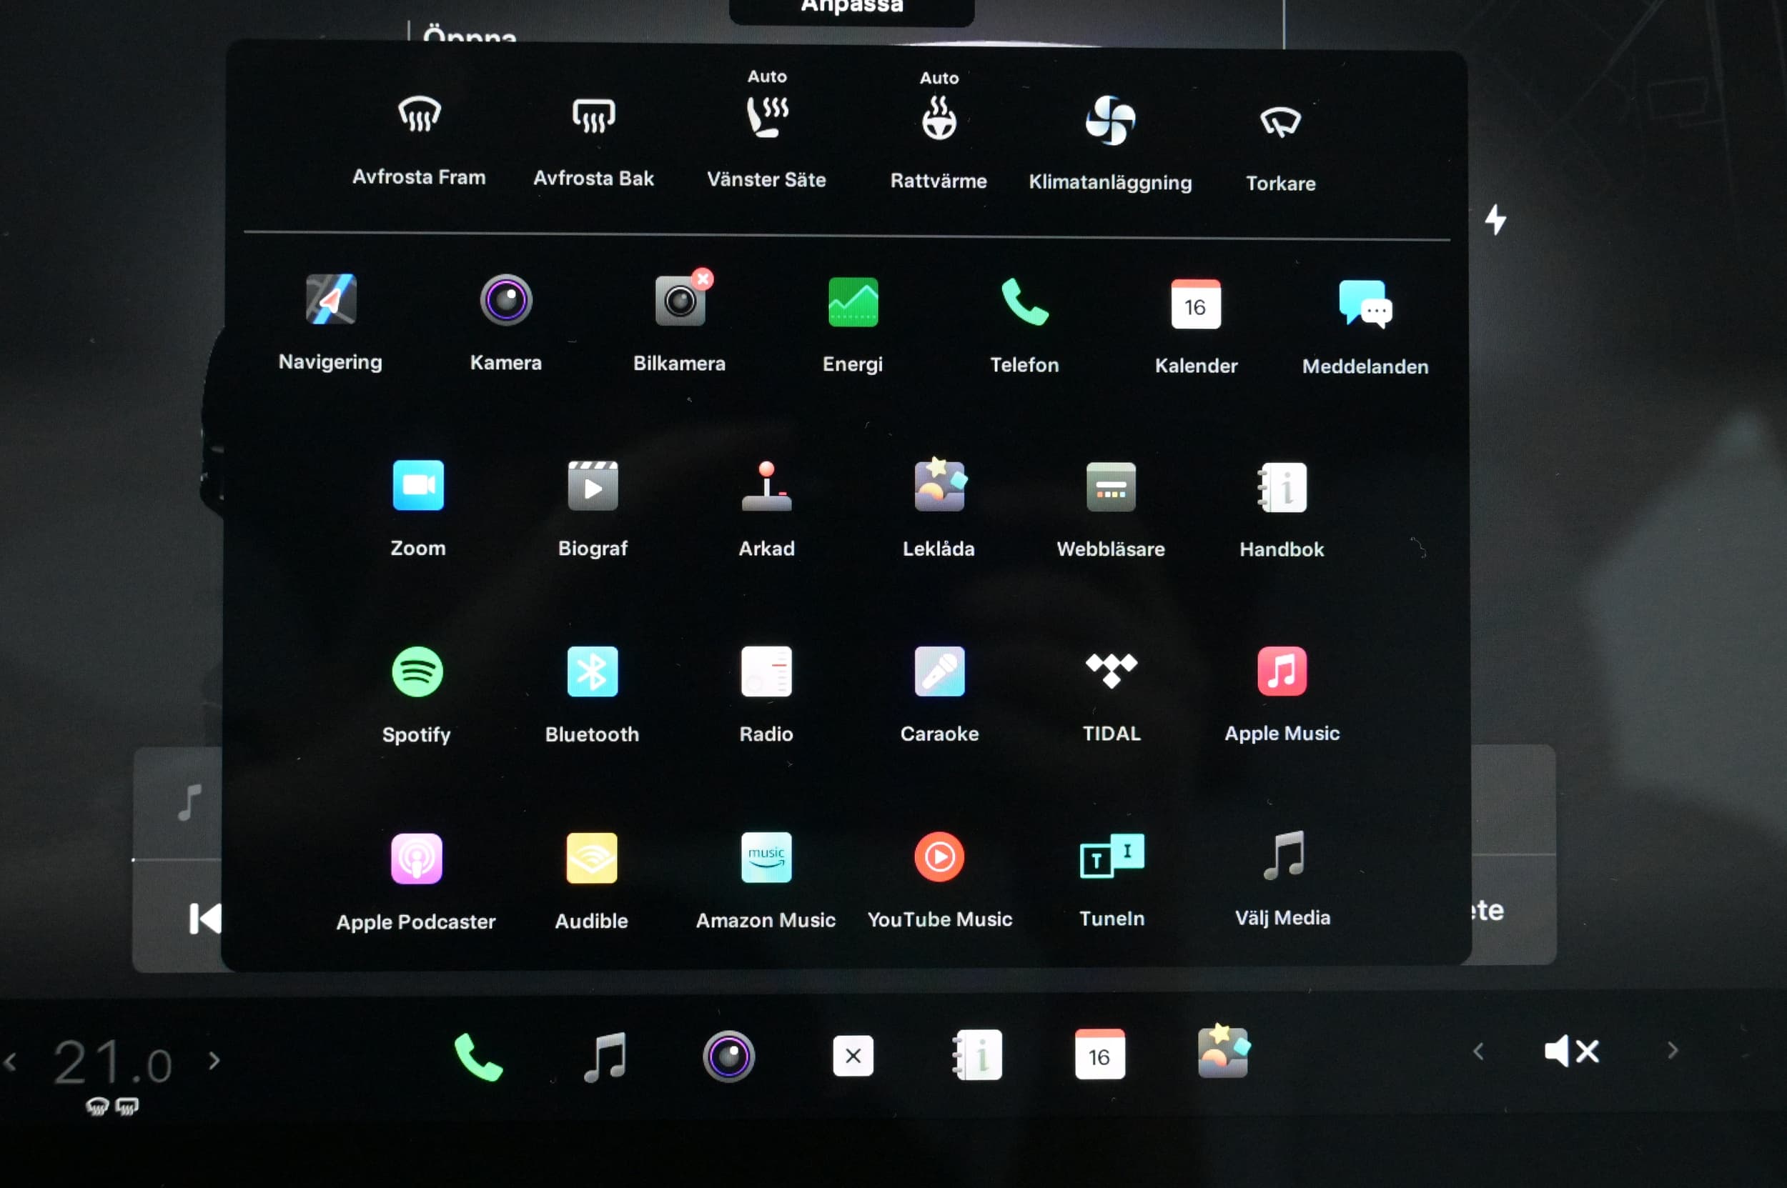This screenshot has height=1188, width=1787.
Task: Open the wipers control (Torkare)
Action: tap(1280, 121)
